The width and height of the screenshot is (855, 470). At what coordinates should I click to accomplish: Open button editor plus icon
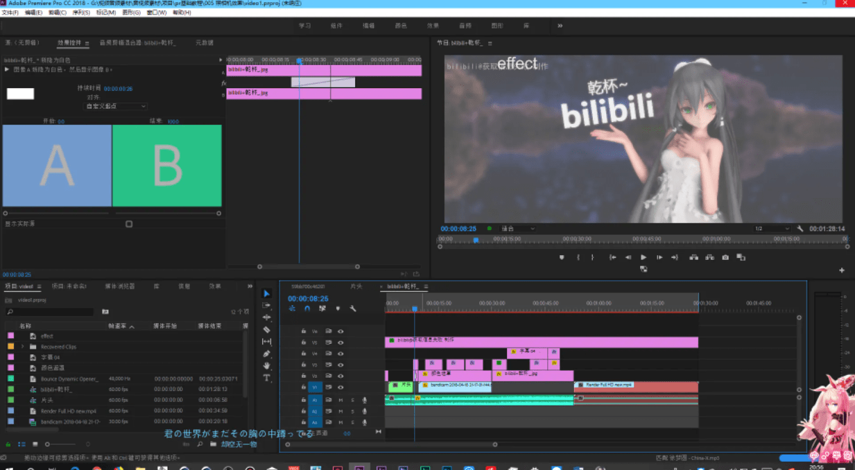coord(842,270)
